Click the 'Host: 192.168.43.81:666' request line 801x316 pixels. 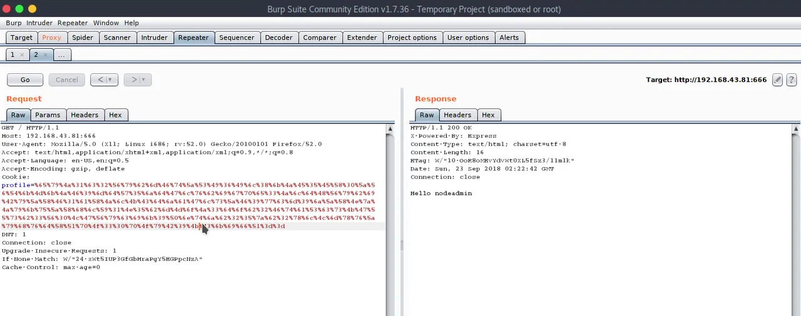coord(48,136)
